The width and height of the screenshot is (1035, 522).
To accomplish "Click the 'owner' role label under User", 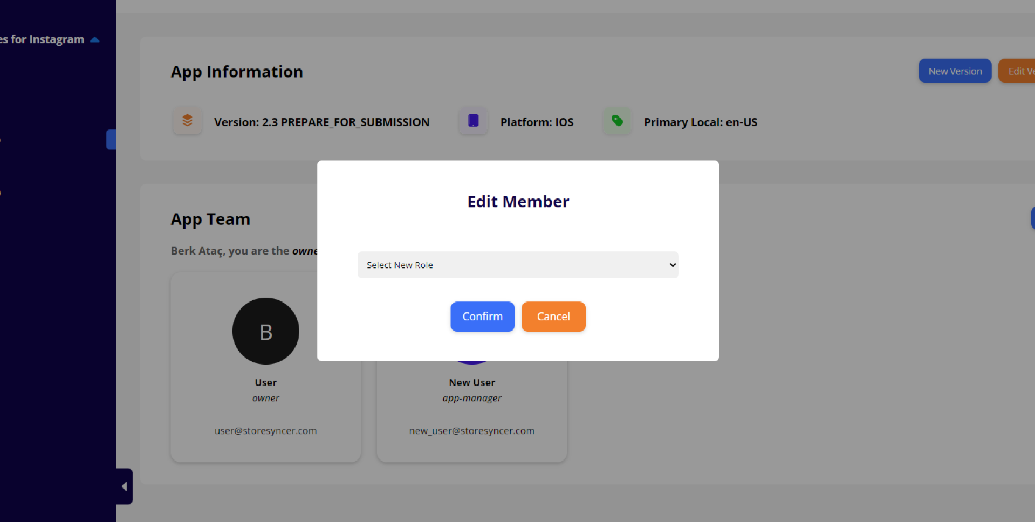I will 265,398.
